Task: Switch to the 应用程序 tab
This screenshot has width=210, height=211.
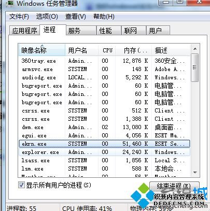Action: click(x=24, y=31)
